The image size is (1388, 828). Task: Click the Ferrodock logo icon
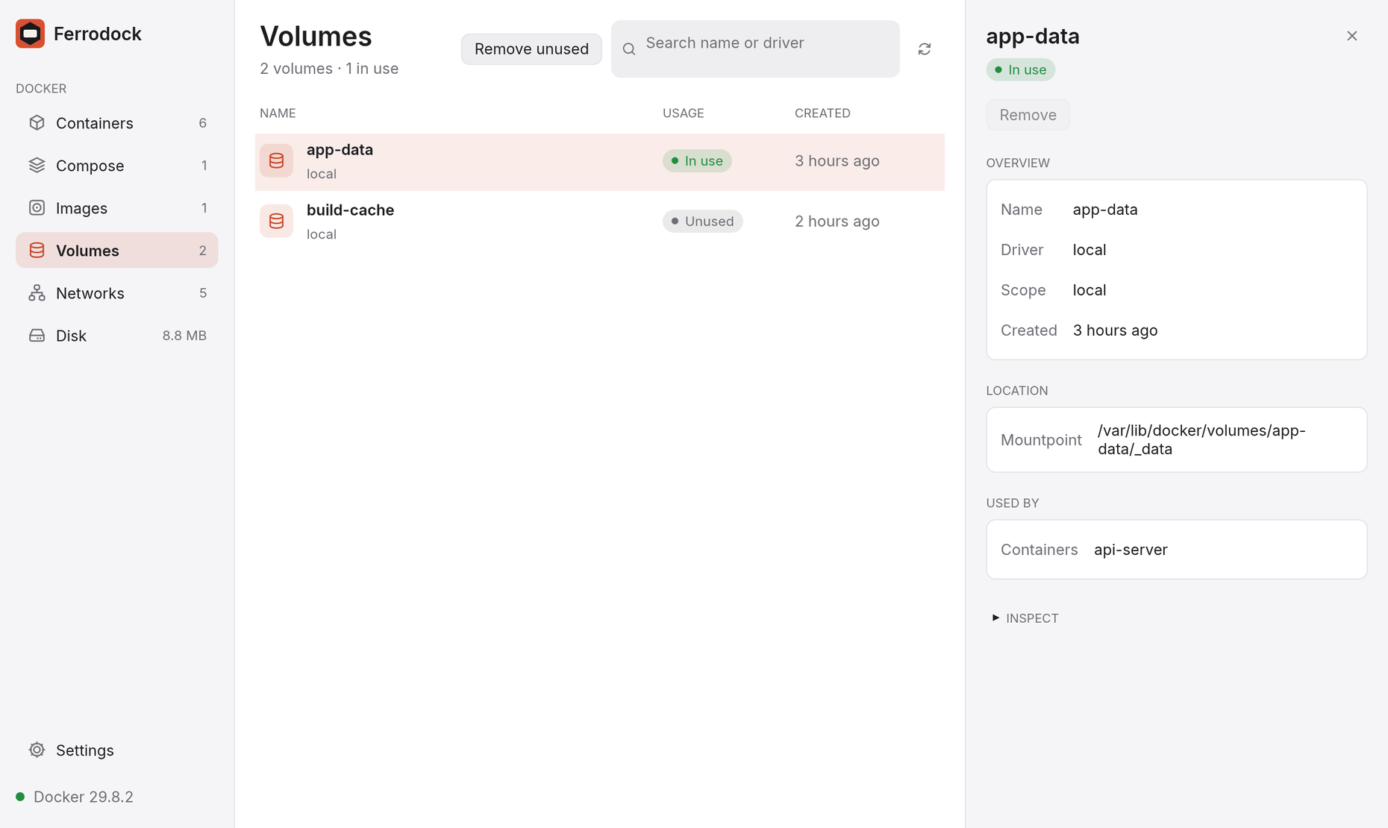coord(30,34)
